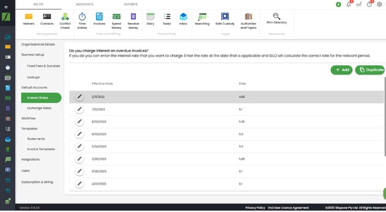Open Matters from the ribbon
386x212 pixels.
[29, 19]
